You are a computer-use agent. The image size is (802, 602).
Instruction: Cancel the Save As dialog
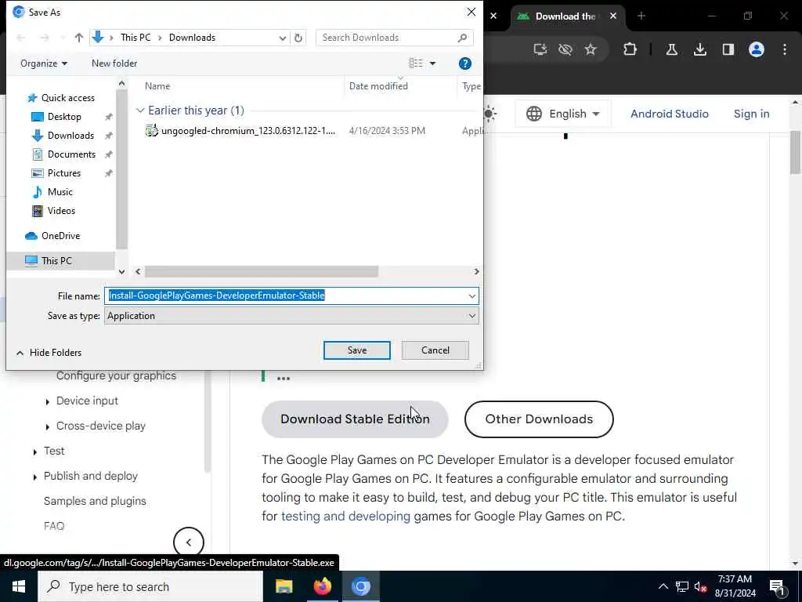tap(435, 350)
